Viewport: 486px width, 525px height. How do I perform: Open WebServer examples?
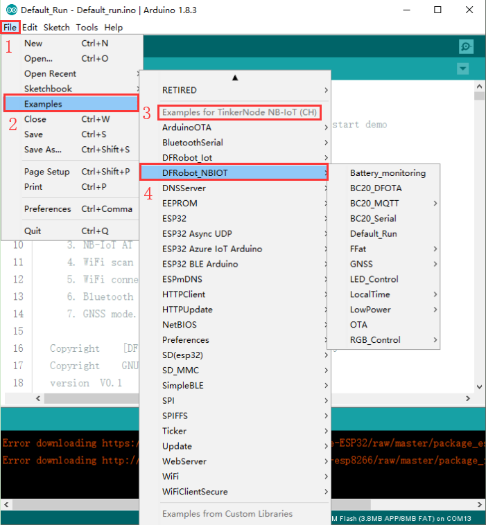click(235, 461)
